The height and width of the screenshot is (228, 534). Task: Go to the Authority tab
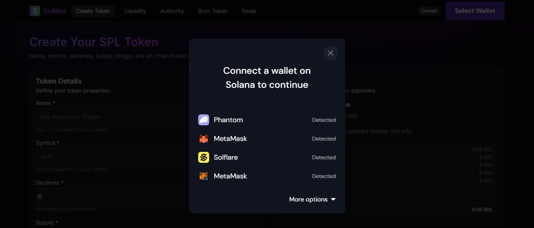172,11
